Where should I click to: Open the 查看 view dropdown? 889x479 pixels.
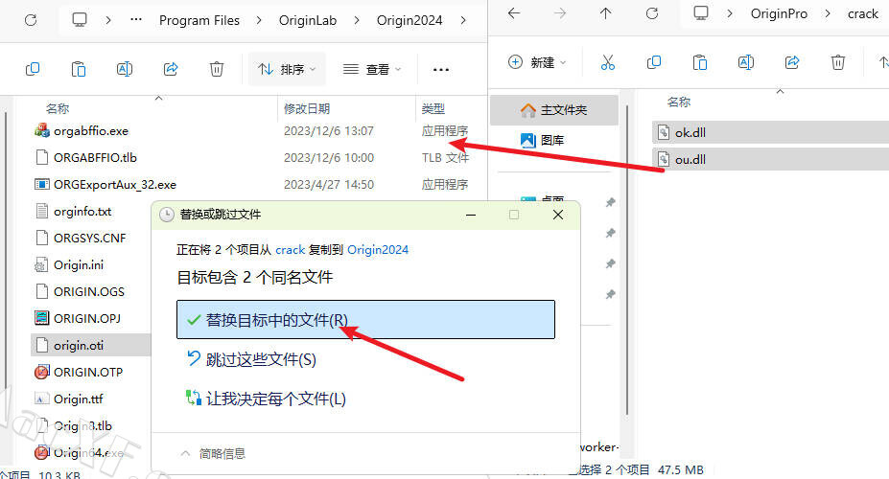click(x=372, y=69)
